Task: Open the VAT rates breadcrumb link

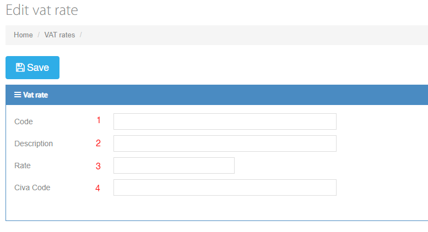Action: [59, 35]
